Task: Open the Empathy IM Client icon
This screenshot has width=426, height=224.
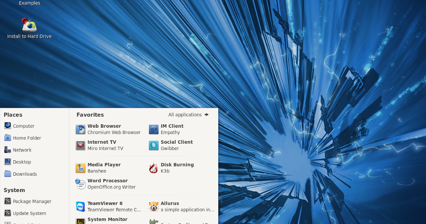Action: [x=154, y=129]
